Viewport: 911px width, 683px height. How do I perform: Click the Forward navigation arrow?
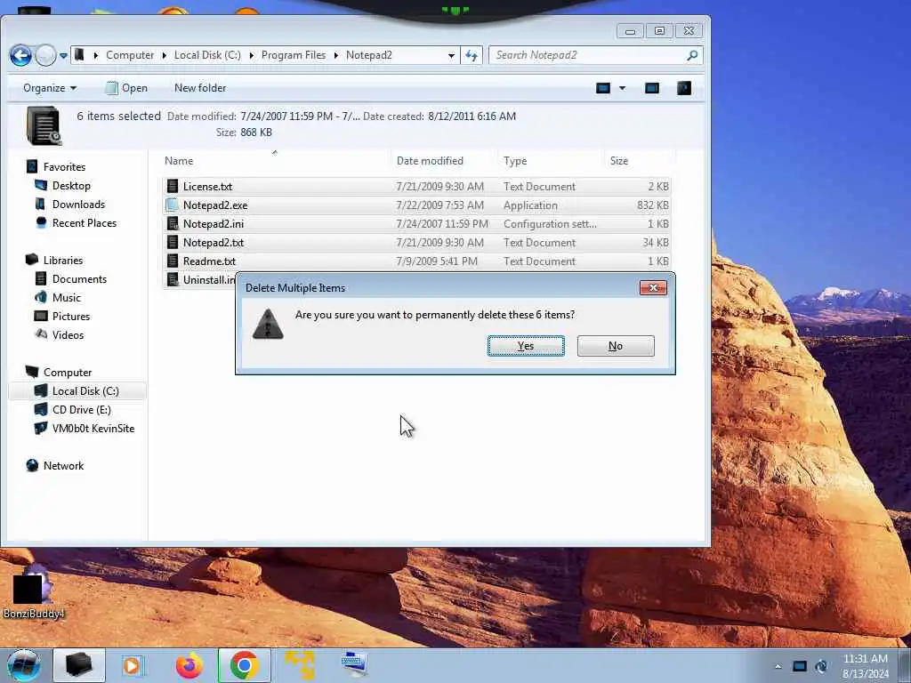pyautogui.click(x=45, y=55)
